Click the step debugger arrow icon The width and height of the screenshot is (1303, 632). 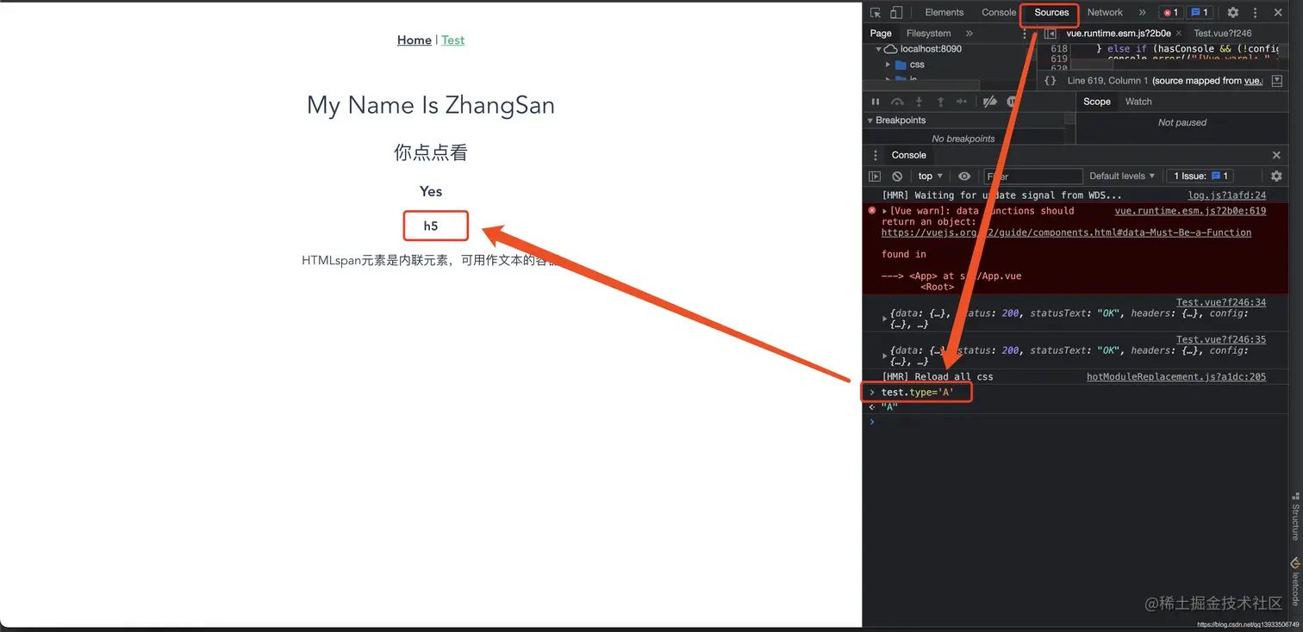962,102
